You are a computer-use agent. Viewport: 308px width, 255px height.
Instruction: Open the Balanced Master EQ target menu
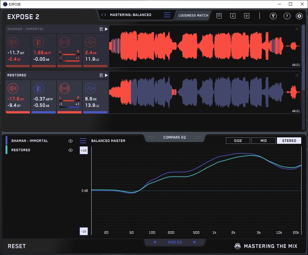tap(83, 141)
